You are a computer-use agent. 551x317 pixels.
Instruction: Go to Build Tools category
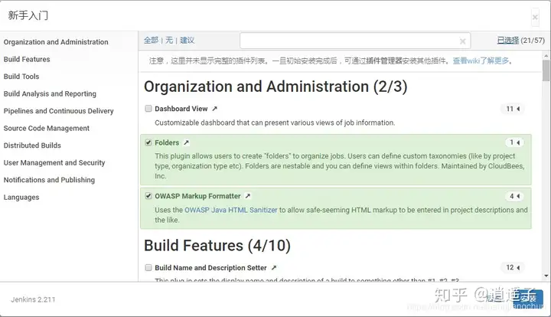(x=21, y=77)
